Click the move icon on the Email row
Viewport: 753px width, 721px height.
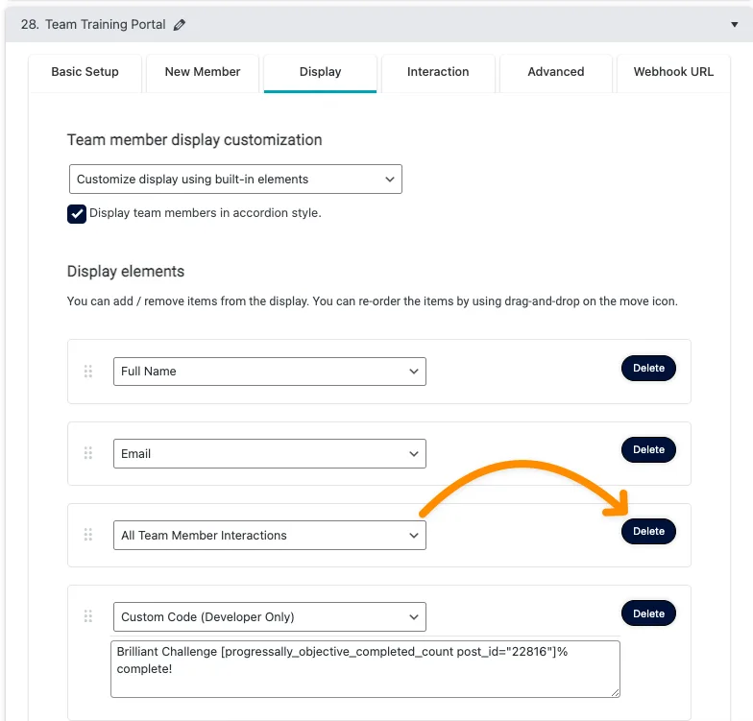point(88,453)
